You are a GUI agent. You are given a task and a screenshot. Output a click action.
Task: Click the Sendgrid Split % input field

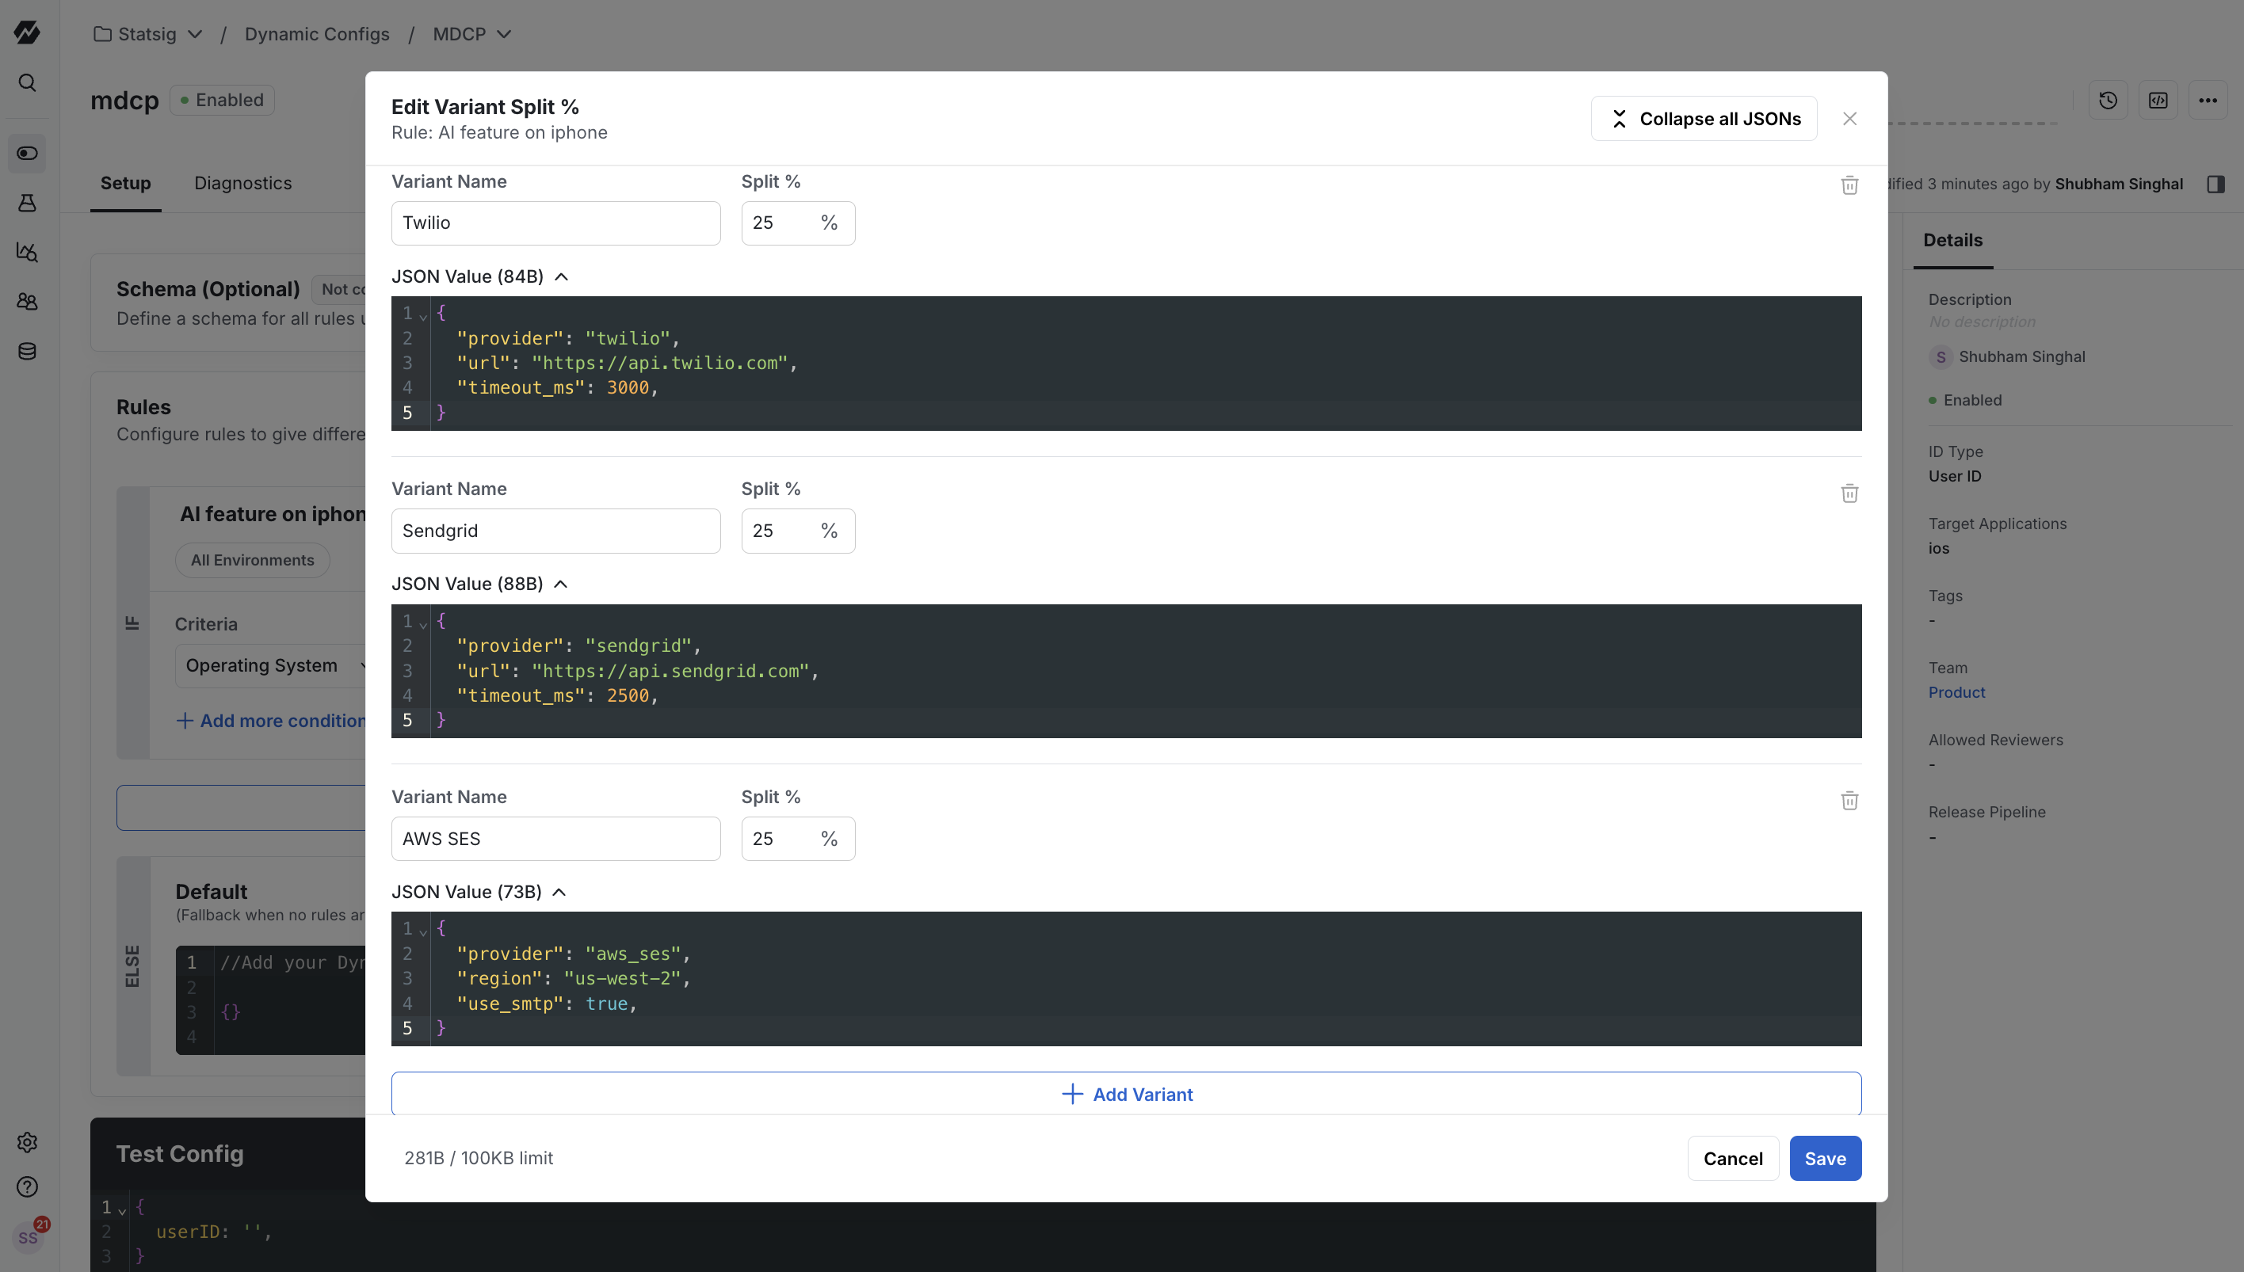798,531
